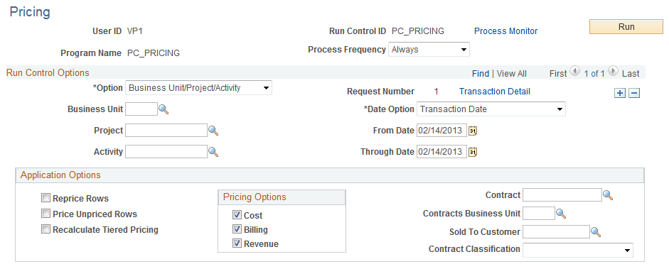Focus the Project input field
669x269 pixels.
(166, 131)
